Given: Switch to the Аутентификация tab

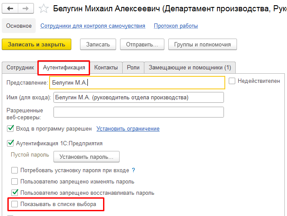Looking at the screenshot, I should 64,68.
